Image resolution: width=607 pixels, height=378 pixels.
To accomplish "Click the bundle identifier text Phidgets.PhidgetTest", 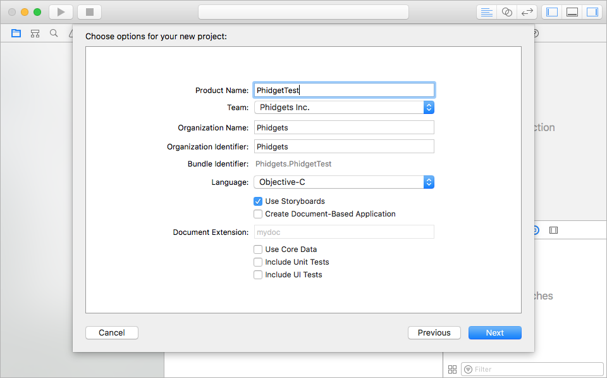I will (x=293, y=164).
